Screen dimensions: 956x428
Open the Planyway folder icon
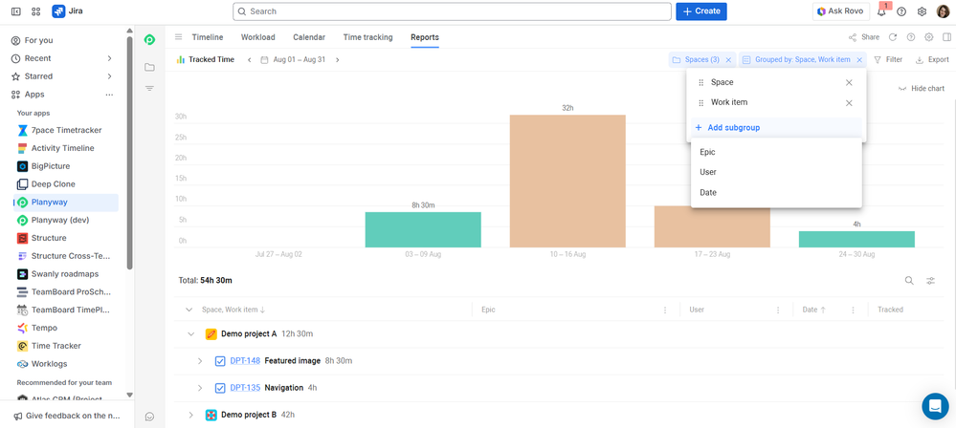(149, 67)
